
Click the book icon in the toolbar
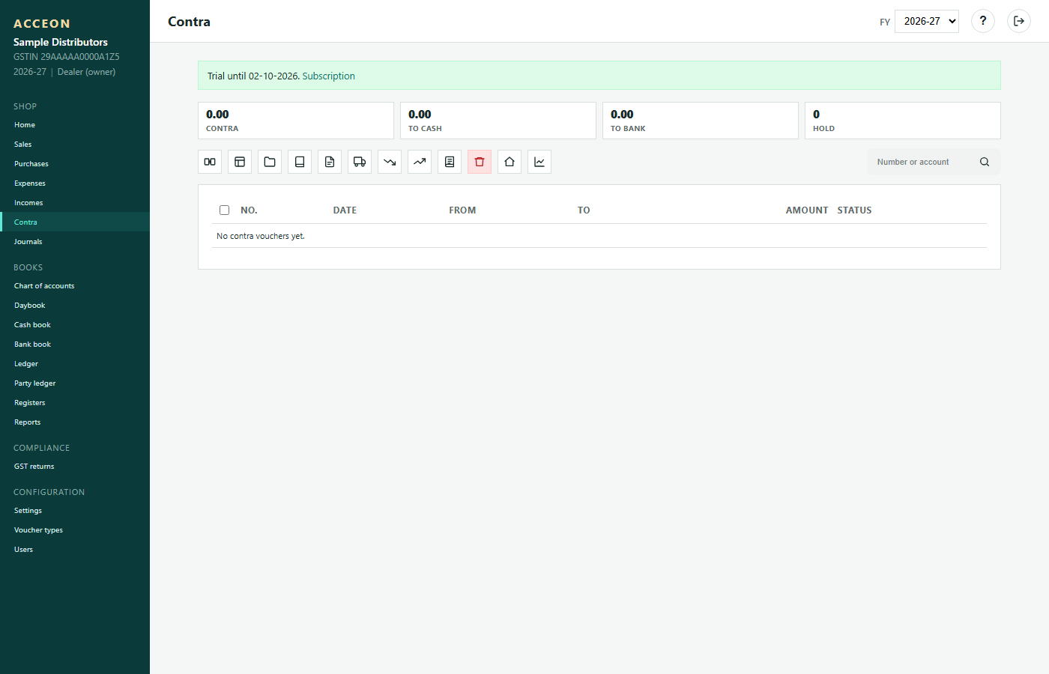(300, 162)
